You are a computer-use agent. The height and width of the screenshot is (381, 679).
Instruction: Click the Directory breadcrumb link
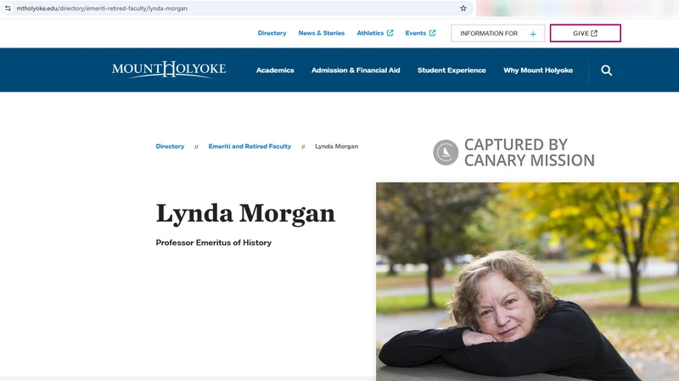point(170,146)
